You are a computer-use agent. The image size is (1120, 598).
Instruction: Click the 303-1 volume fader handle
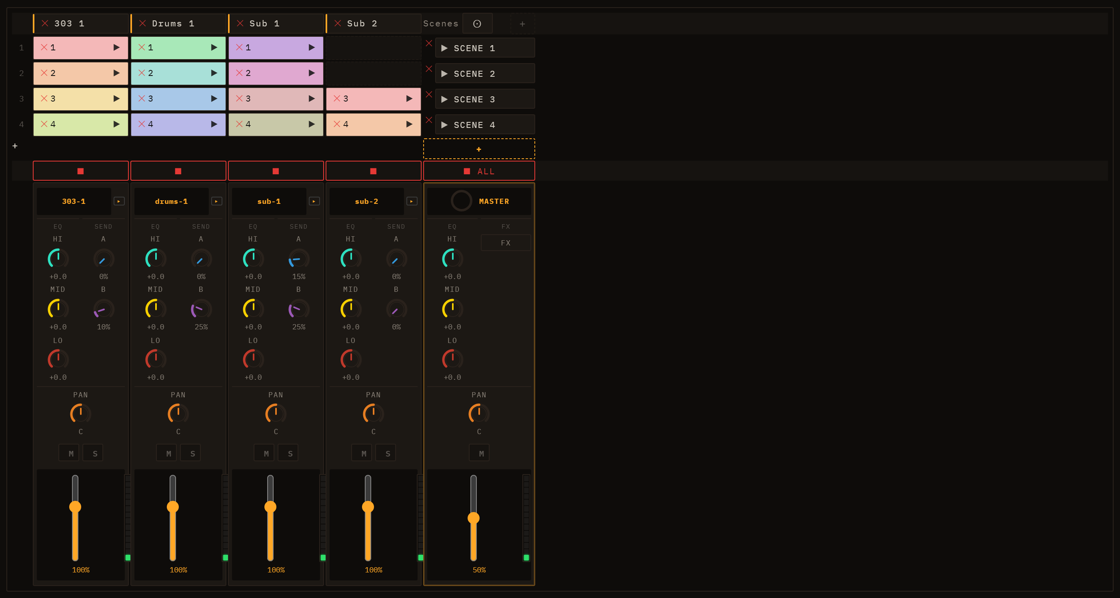(75, 507)
